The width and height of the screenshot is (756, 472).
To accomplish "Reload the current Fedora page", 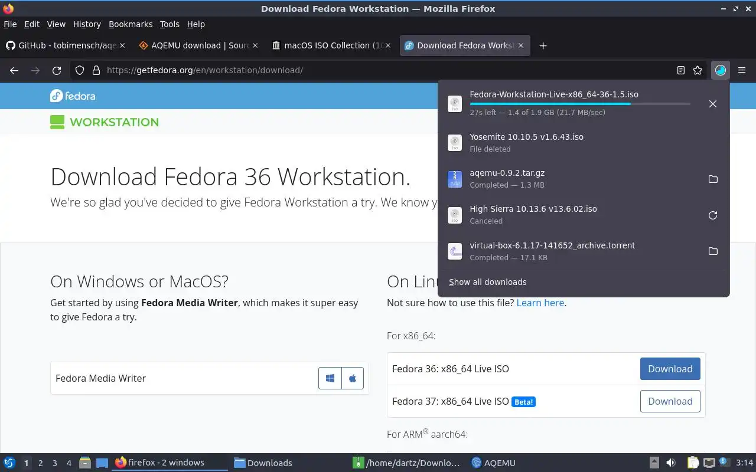I will pos(57,70).
